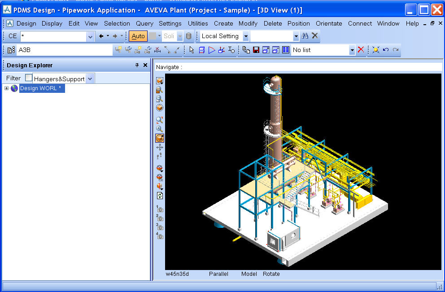
Task: Click the yellow sun focus icon
Action: coord(376,50)
